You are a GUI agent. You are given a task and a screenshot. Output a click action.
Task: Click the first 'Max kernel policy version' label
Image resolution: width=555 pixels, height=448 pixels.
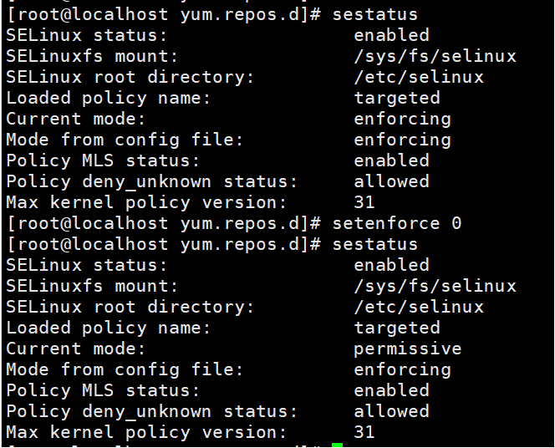click(x=146, y=203)
